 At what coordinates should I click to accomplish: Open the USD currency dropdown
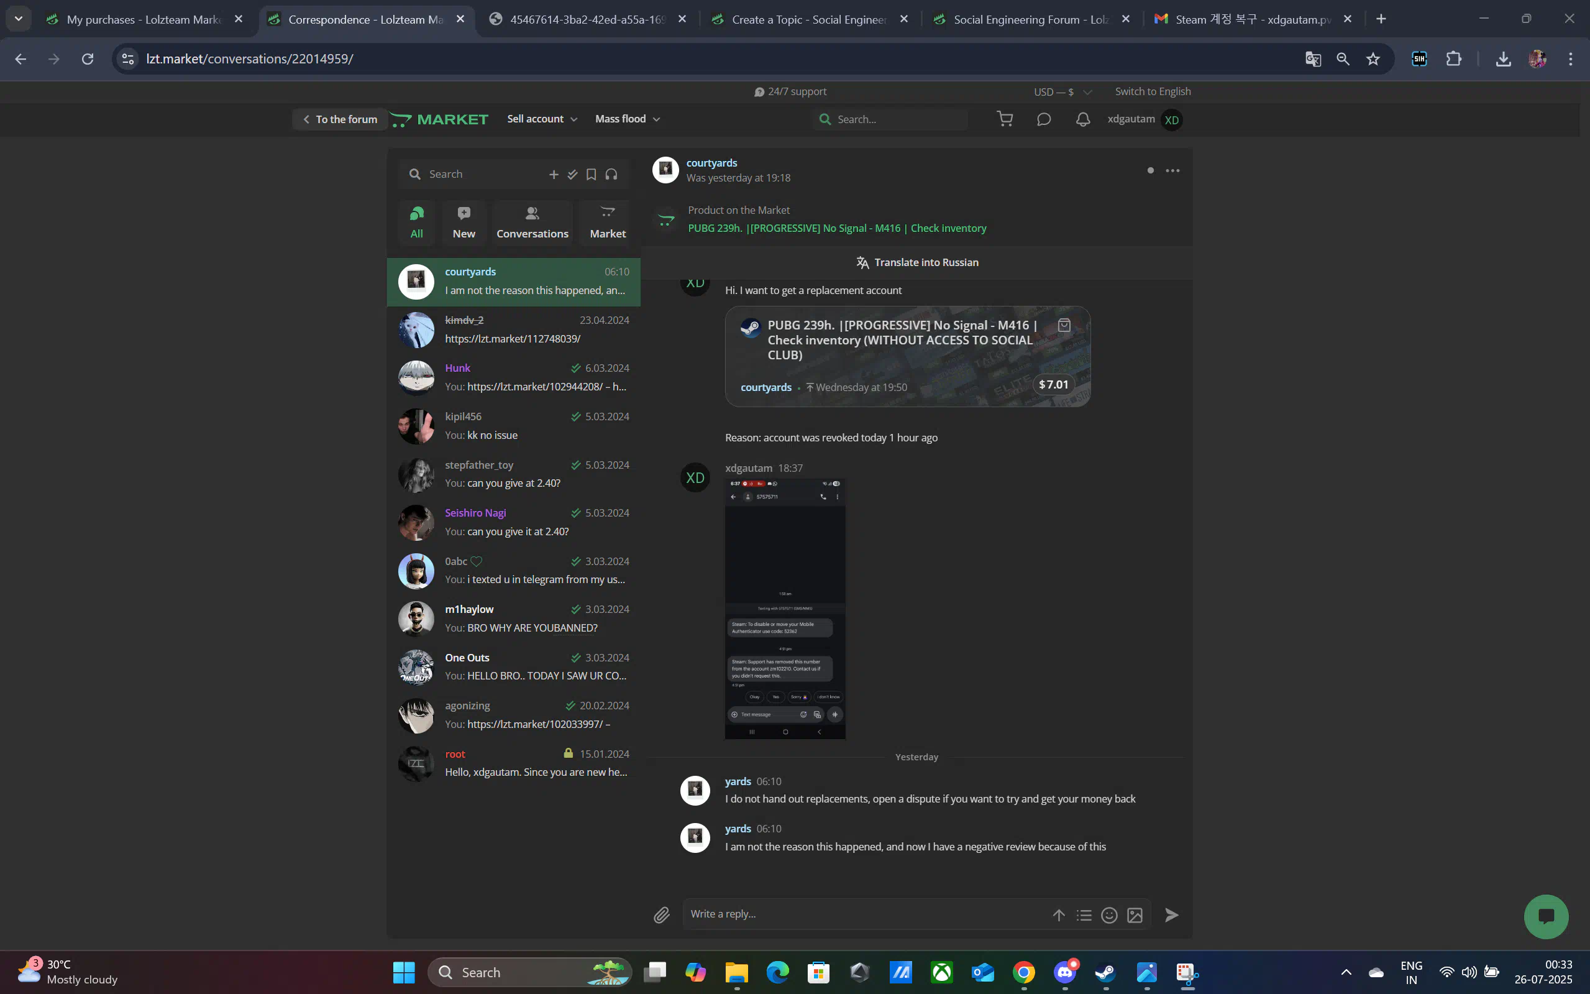1062,92
